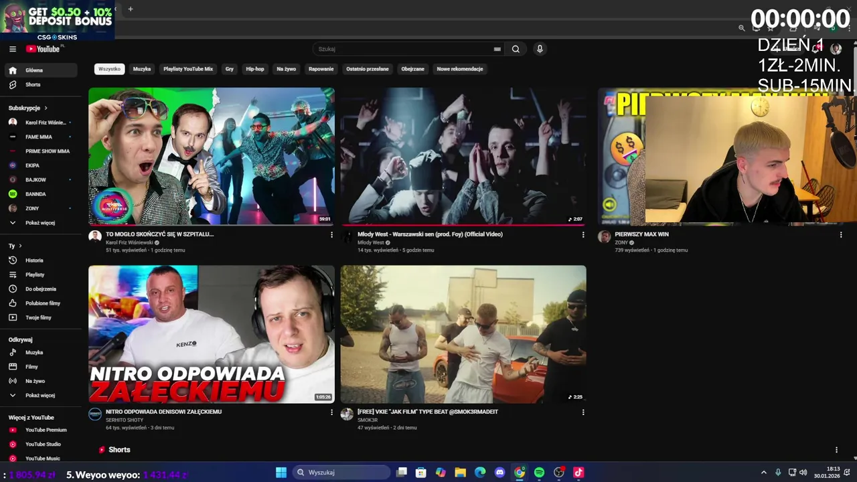Open TikTok from the taskbar
Image resolution: width=857 pixels, height=482 pixels.
pos(578,473)
